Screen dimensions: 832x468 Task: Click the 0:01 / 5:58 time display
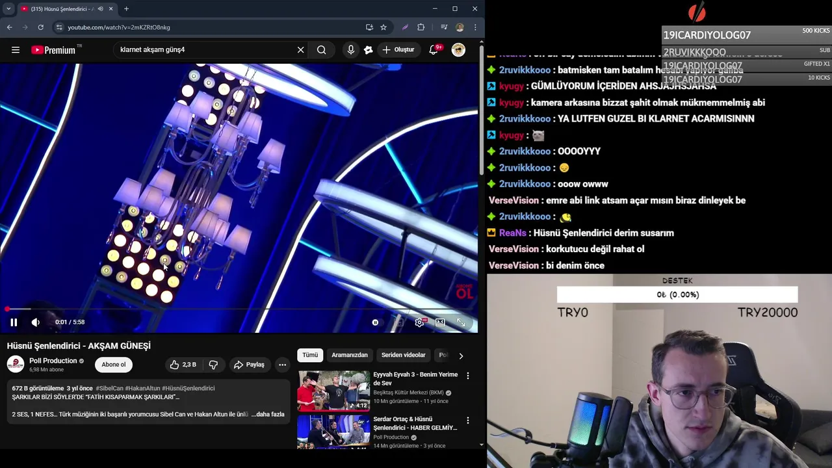pyautogui.click(x=70, y=322)
